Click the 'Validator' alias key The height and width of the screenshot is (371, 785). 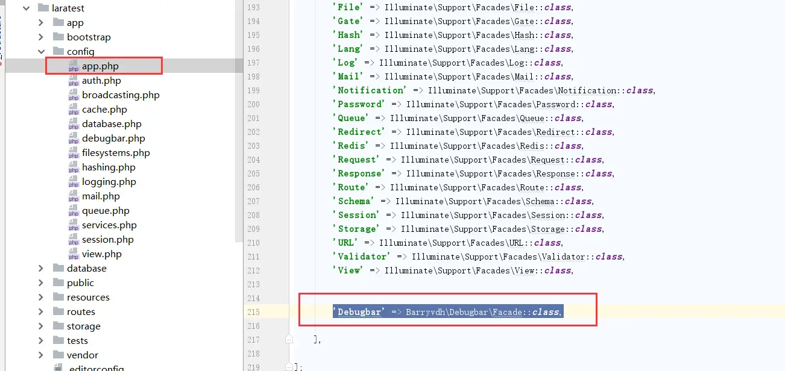(x=362, y=257)
